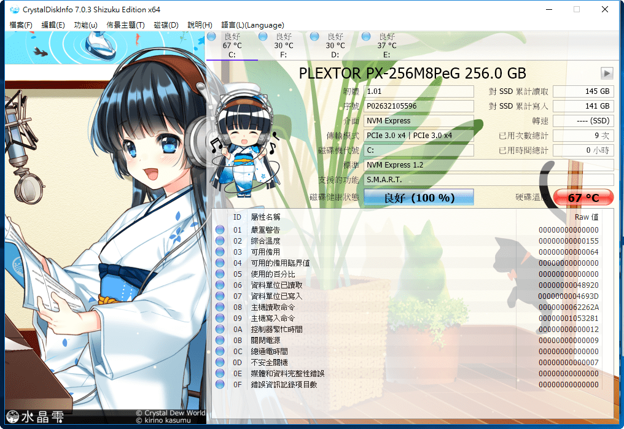The image size is (624, 429).
Task: Click the status circle for 0B 關閉電源
Action: pos(220,341)
